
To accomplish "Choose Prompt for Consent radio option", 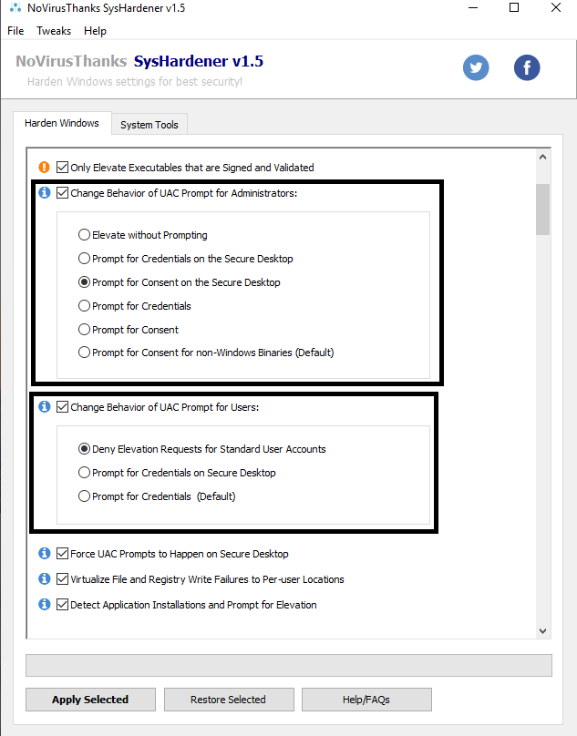I will (84, 330).
